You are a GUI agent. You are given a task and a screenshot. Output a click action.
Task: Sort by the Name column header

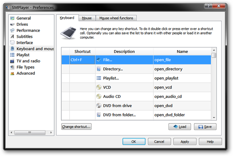pyautogui.click(x=182, y=52)
